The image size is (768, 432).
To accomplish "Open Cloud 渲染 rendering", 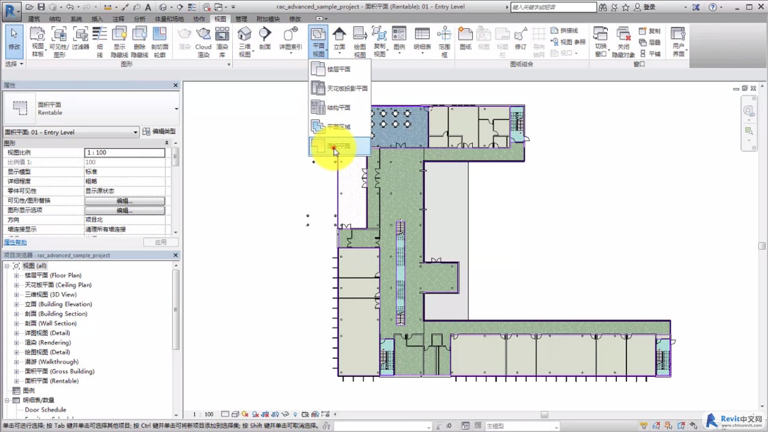I will point(204,42).
